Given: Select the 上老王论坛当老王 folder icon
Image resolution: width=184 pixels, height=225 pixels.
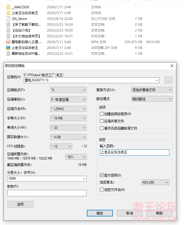Looking at the screenshot, I should click(x=8, y=13).
